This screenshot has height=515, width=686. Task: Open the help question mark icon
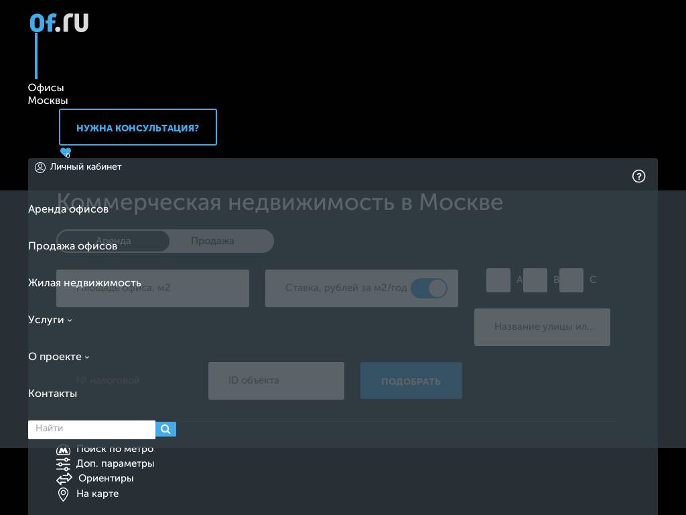coord(638,176)
